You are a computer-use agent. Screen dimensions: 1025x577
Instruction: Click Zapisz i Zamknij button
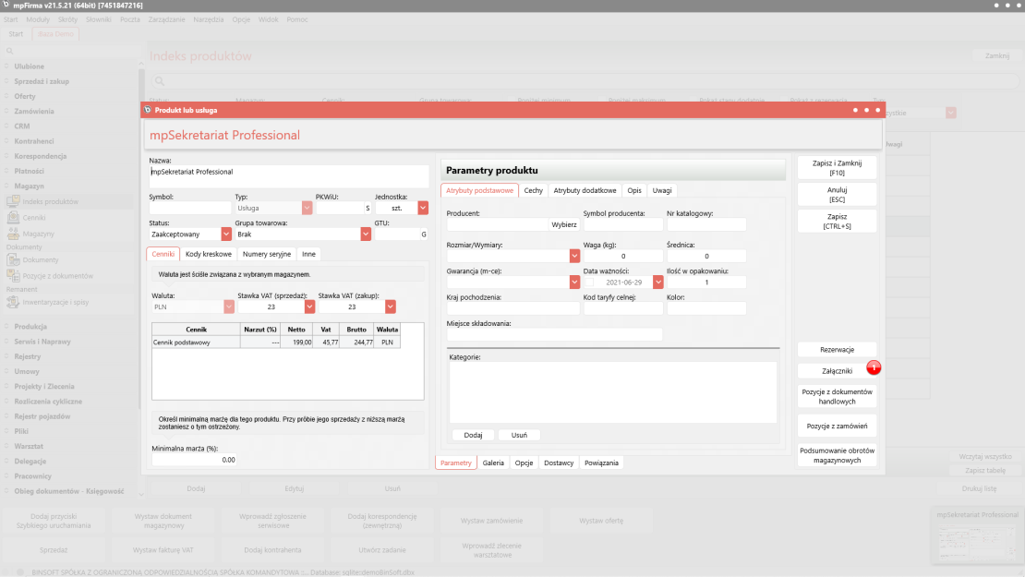(837, 168)
